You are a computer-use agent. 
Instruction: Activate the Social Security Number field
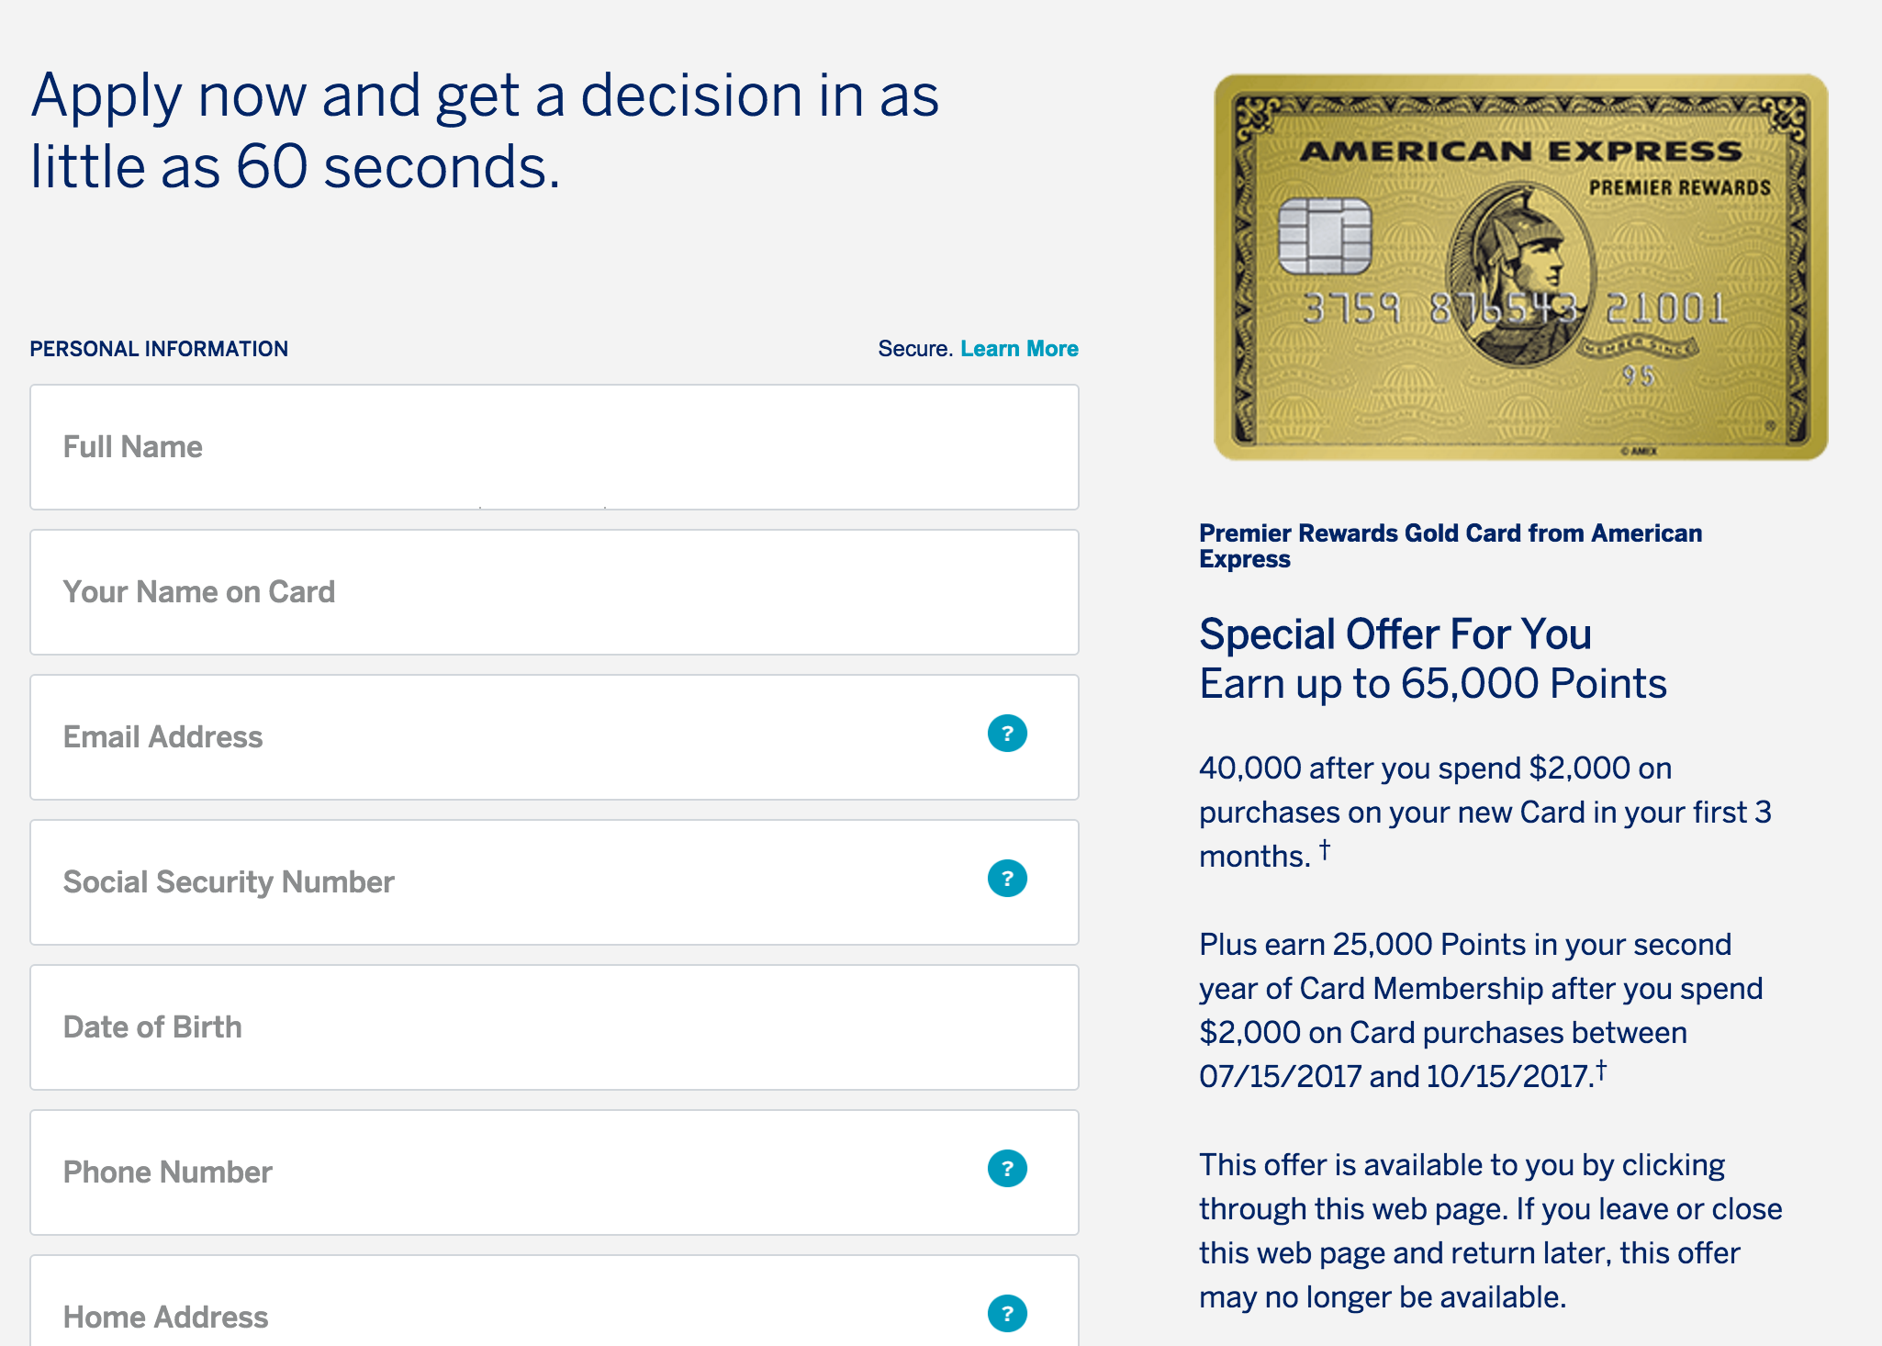[x=555, y=882]
